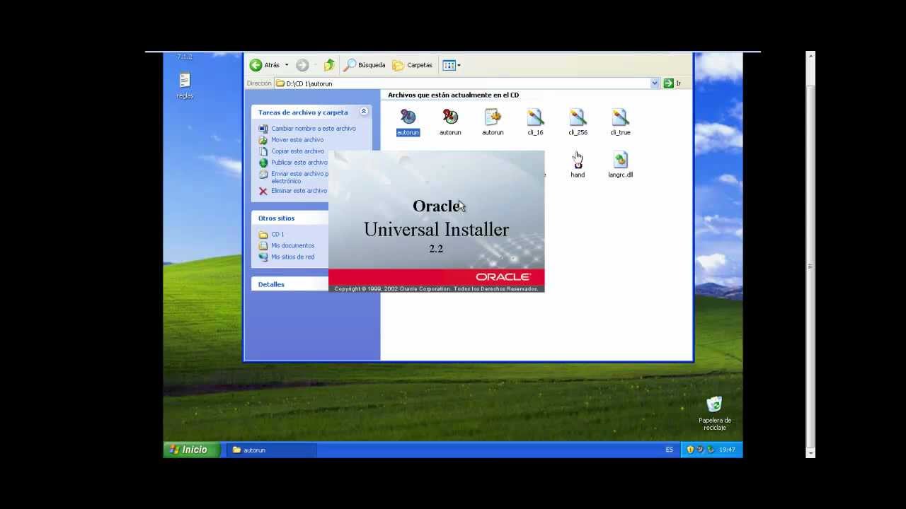Click the 'Archivos que están actualmente en el CD' heading
The image size is (906, 509).
click(x=453, y=95)
